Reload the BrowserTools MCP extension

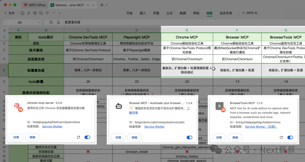pos(281,137)
